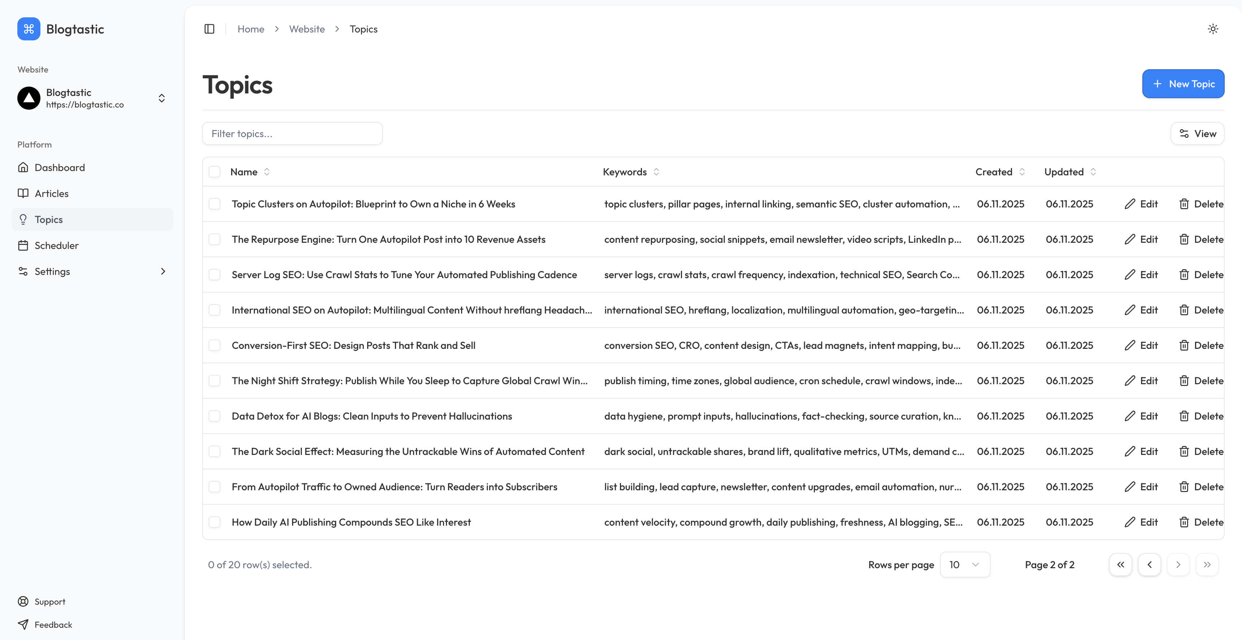This screenshot has height=640, width=1242.
Task: Open the Rows per page dropdown
Action: [965, 564]
